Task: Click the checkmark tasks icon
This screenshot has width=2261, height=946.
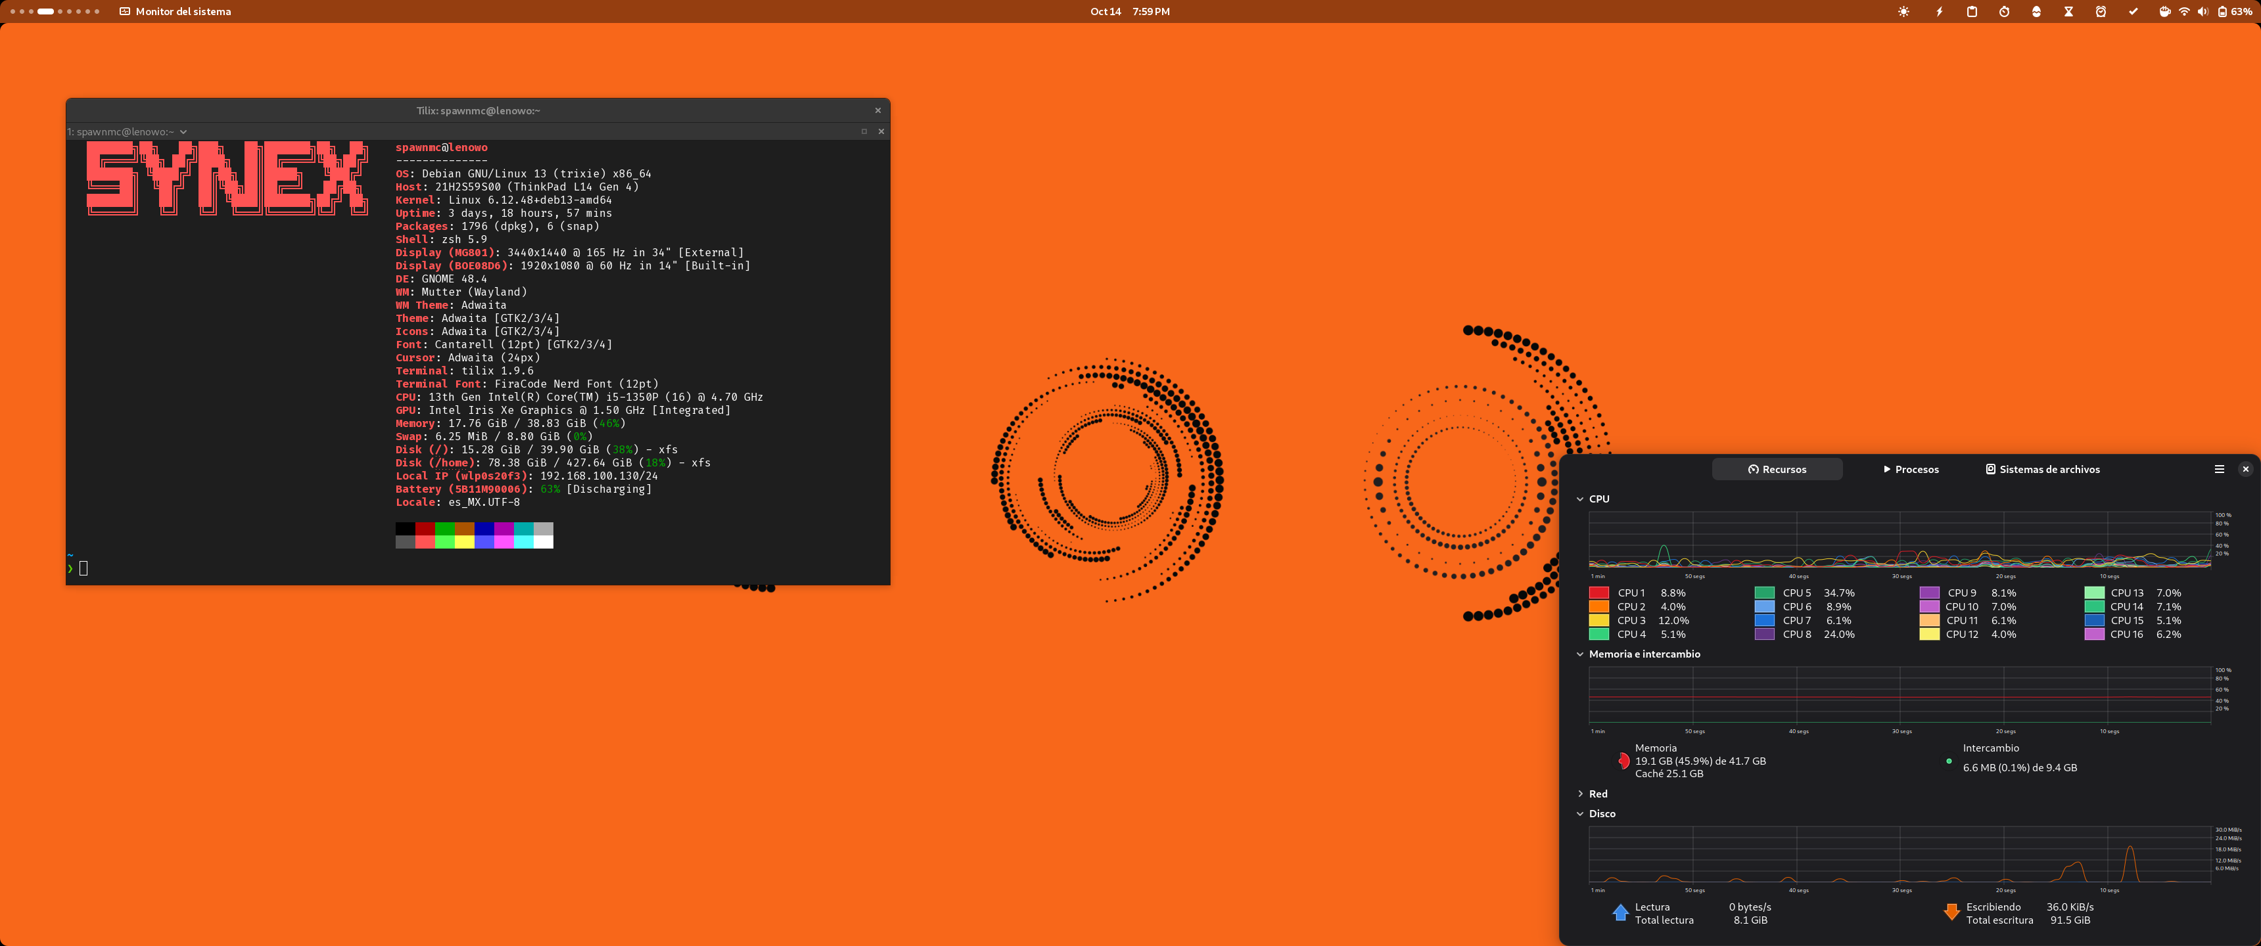Action: 2133,11
